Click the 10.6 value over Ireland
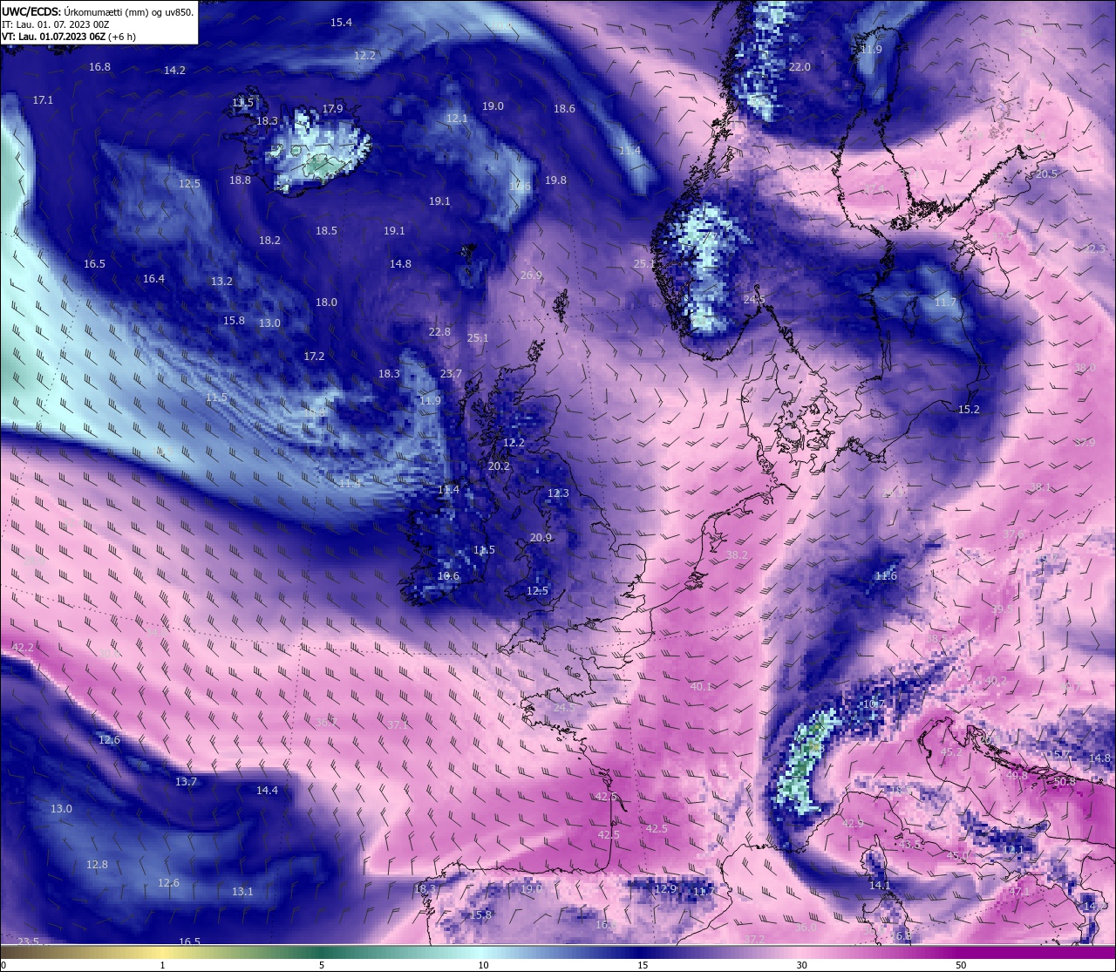The width and height of the screenshot is (1116, 972). pyautogui.click(x=448, y=576)
